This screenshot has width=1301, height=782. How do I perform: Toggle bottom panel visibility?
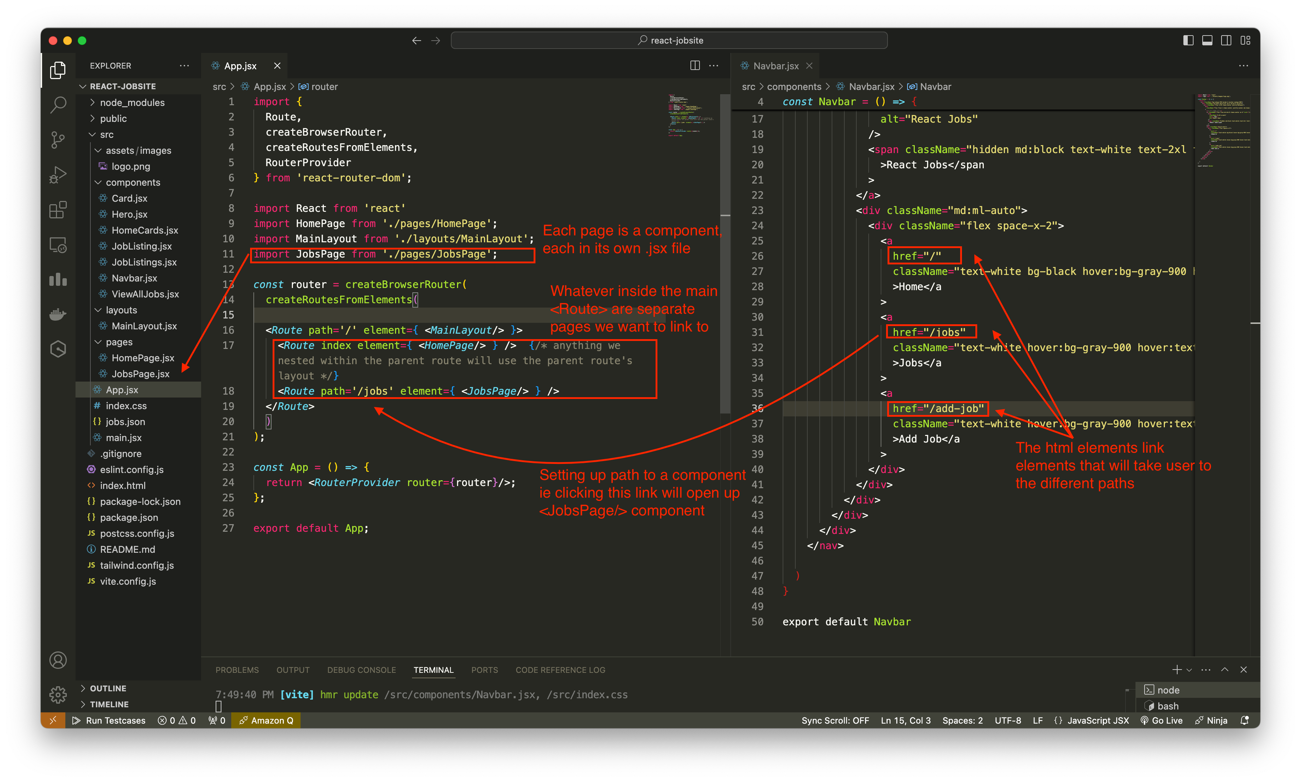(x=1207, y=41)
